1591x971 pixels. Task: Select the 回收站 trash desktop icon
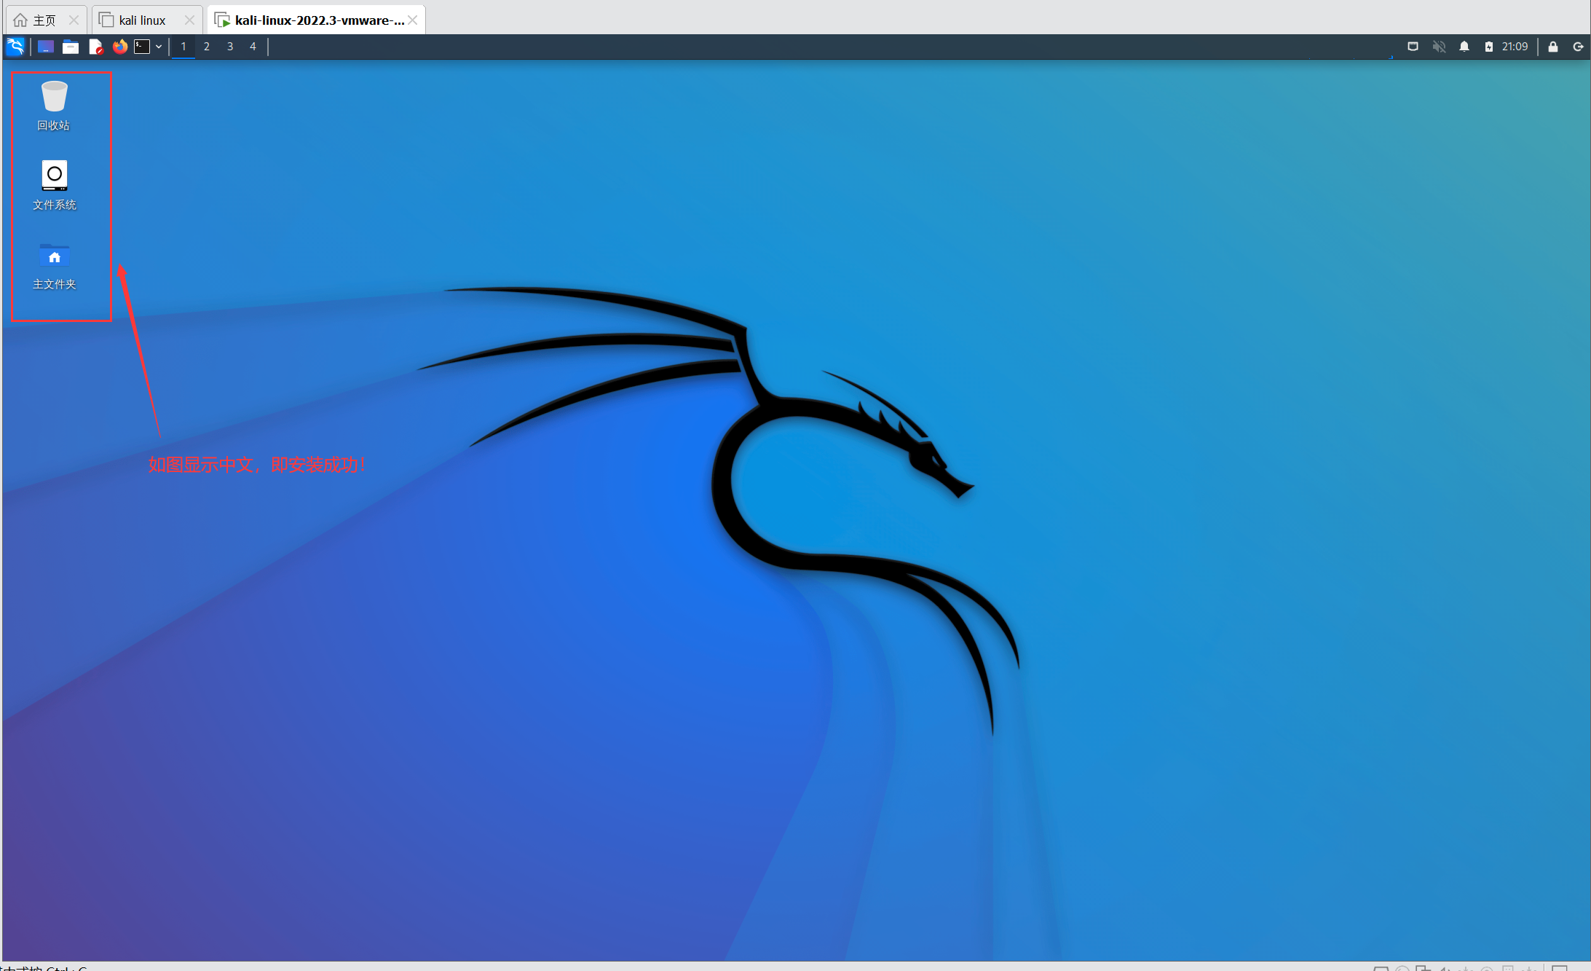(54, 106)
